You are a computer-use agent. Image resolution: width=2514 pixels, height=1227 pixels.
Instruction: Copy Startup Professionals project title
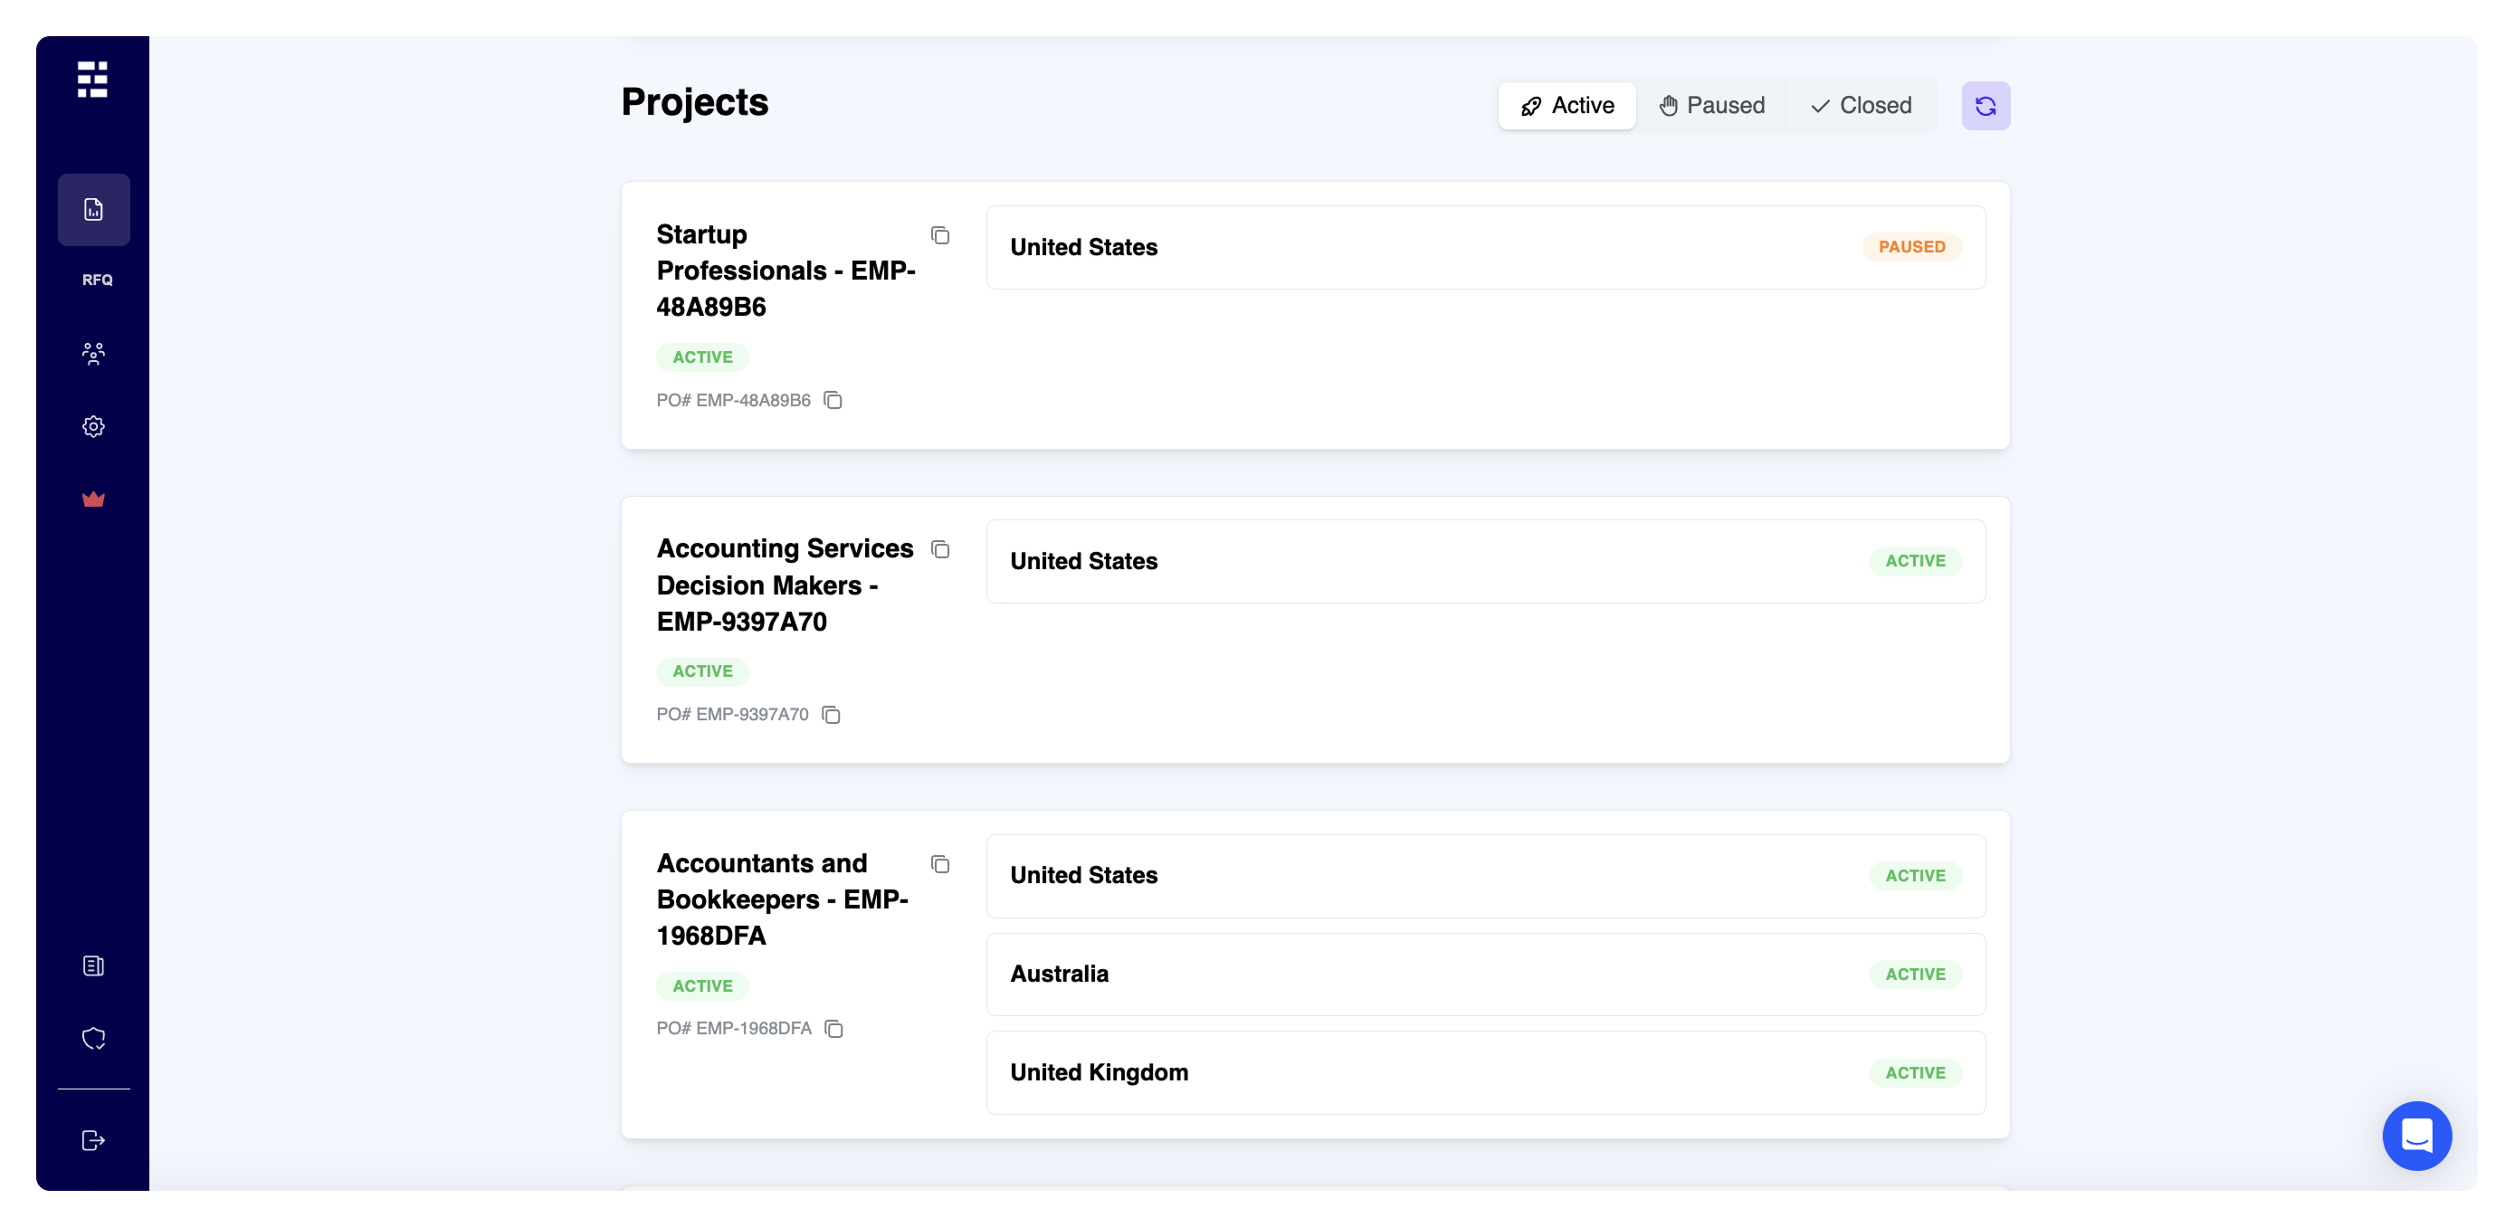[x=940, y=235]
